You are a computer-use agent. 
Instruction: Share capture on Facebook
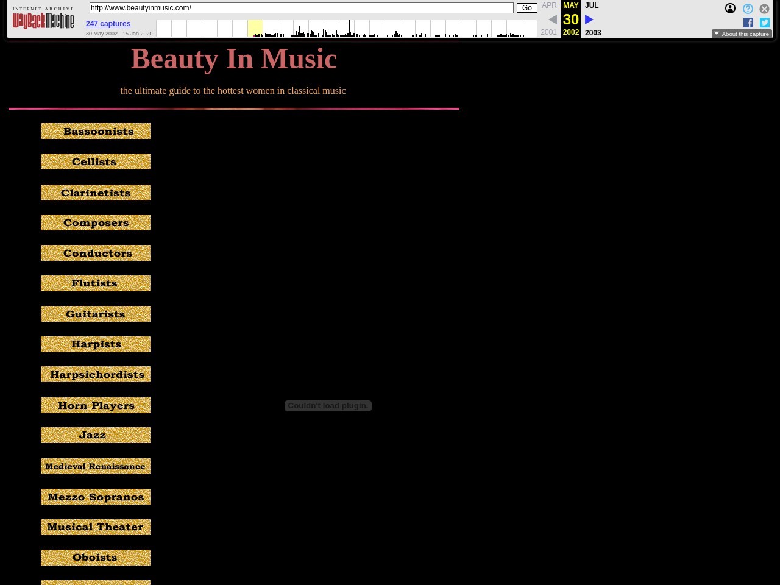point(748,23)
